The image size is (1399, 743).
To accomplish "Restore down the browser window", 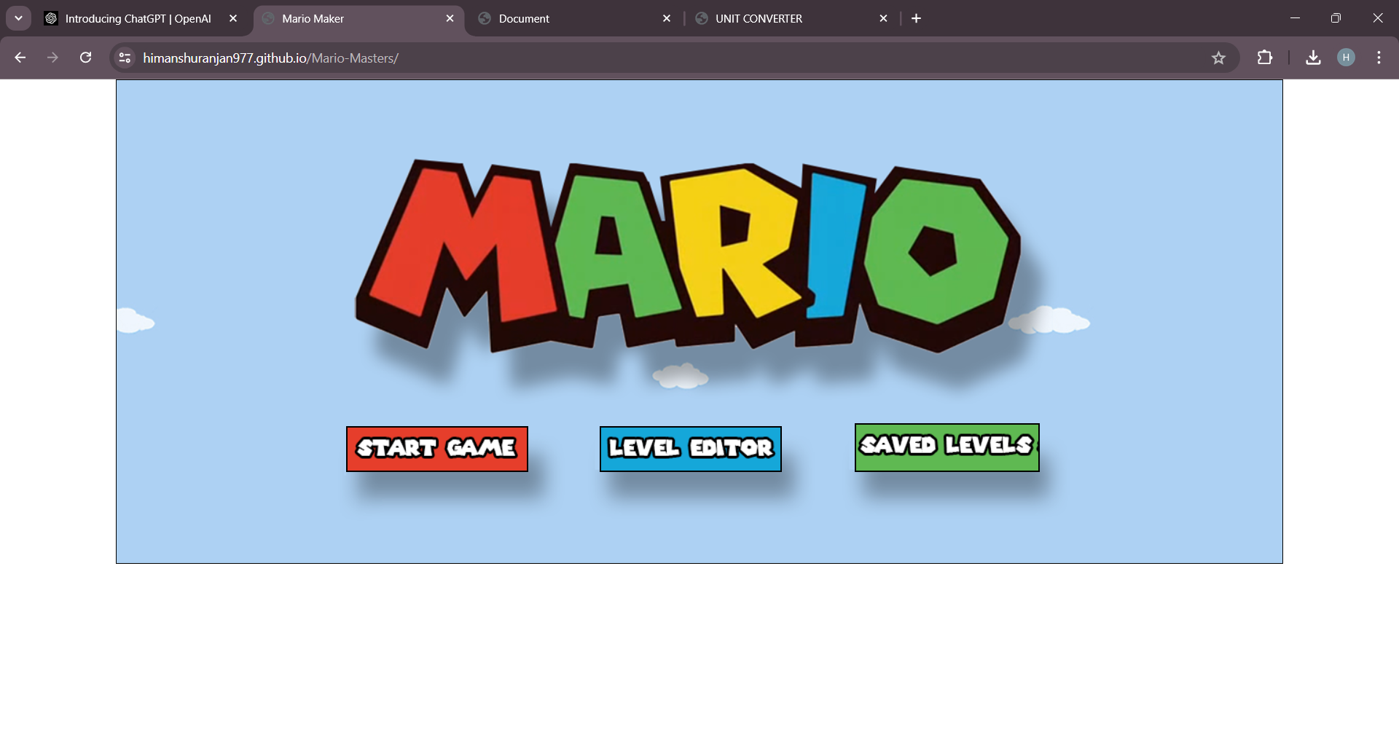I will point(1336,18).
